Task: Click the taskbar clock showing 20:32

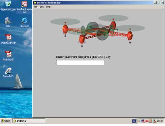Action: [160, 121]
